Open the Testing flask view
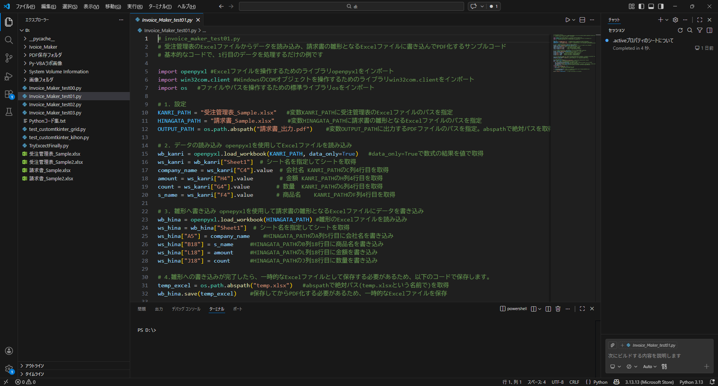The image size is (718, 386). (9, 112)
